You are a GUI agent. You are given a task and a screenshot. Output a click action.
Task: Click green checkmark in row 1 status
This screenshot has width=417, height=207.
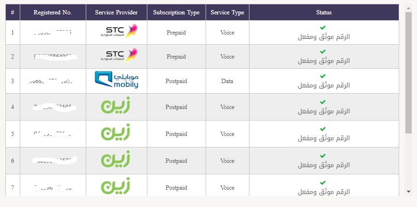tap(323, 28)
